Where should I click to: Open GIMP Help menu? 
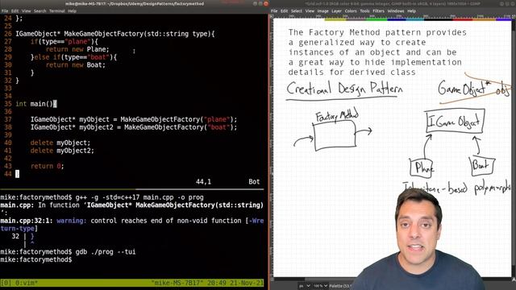pos(412,10)
